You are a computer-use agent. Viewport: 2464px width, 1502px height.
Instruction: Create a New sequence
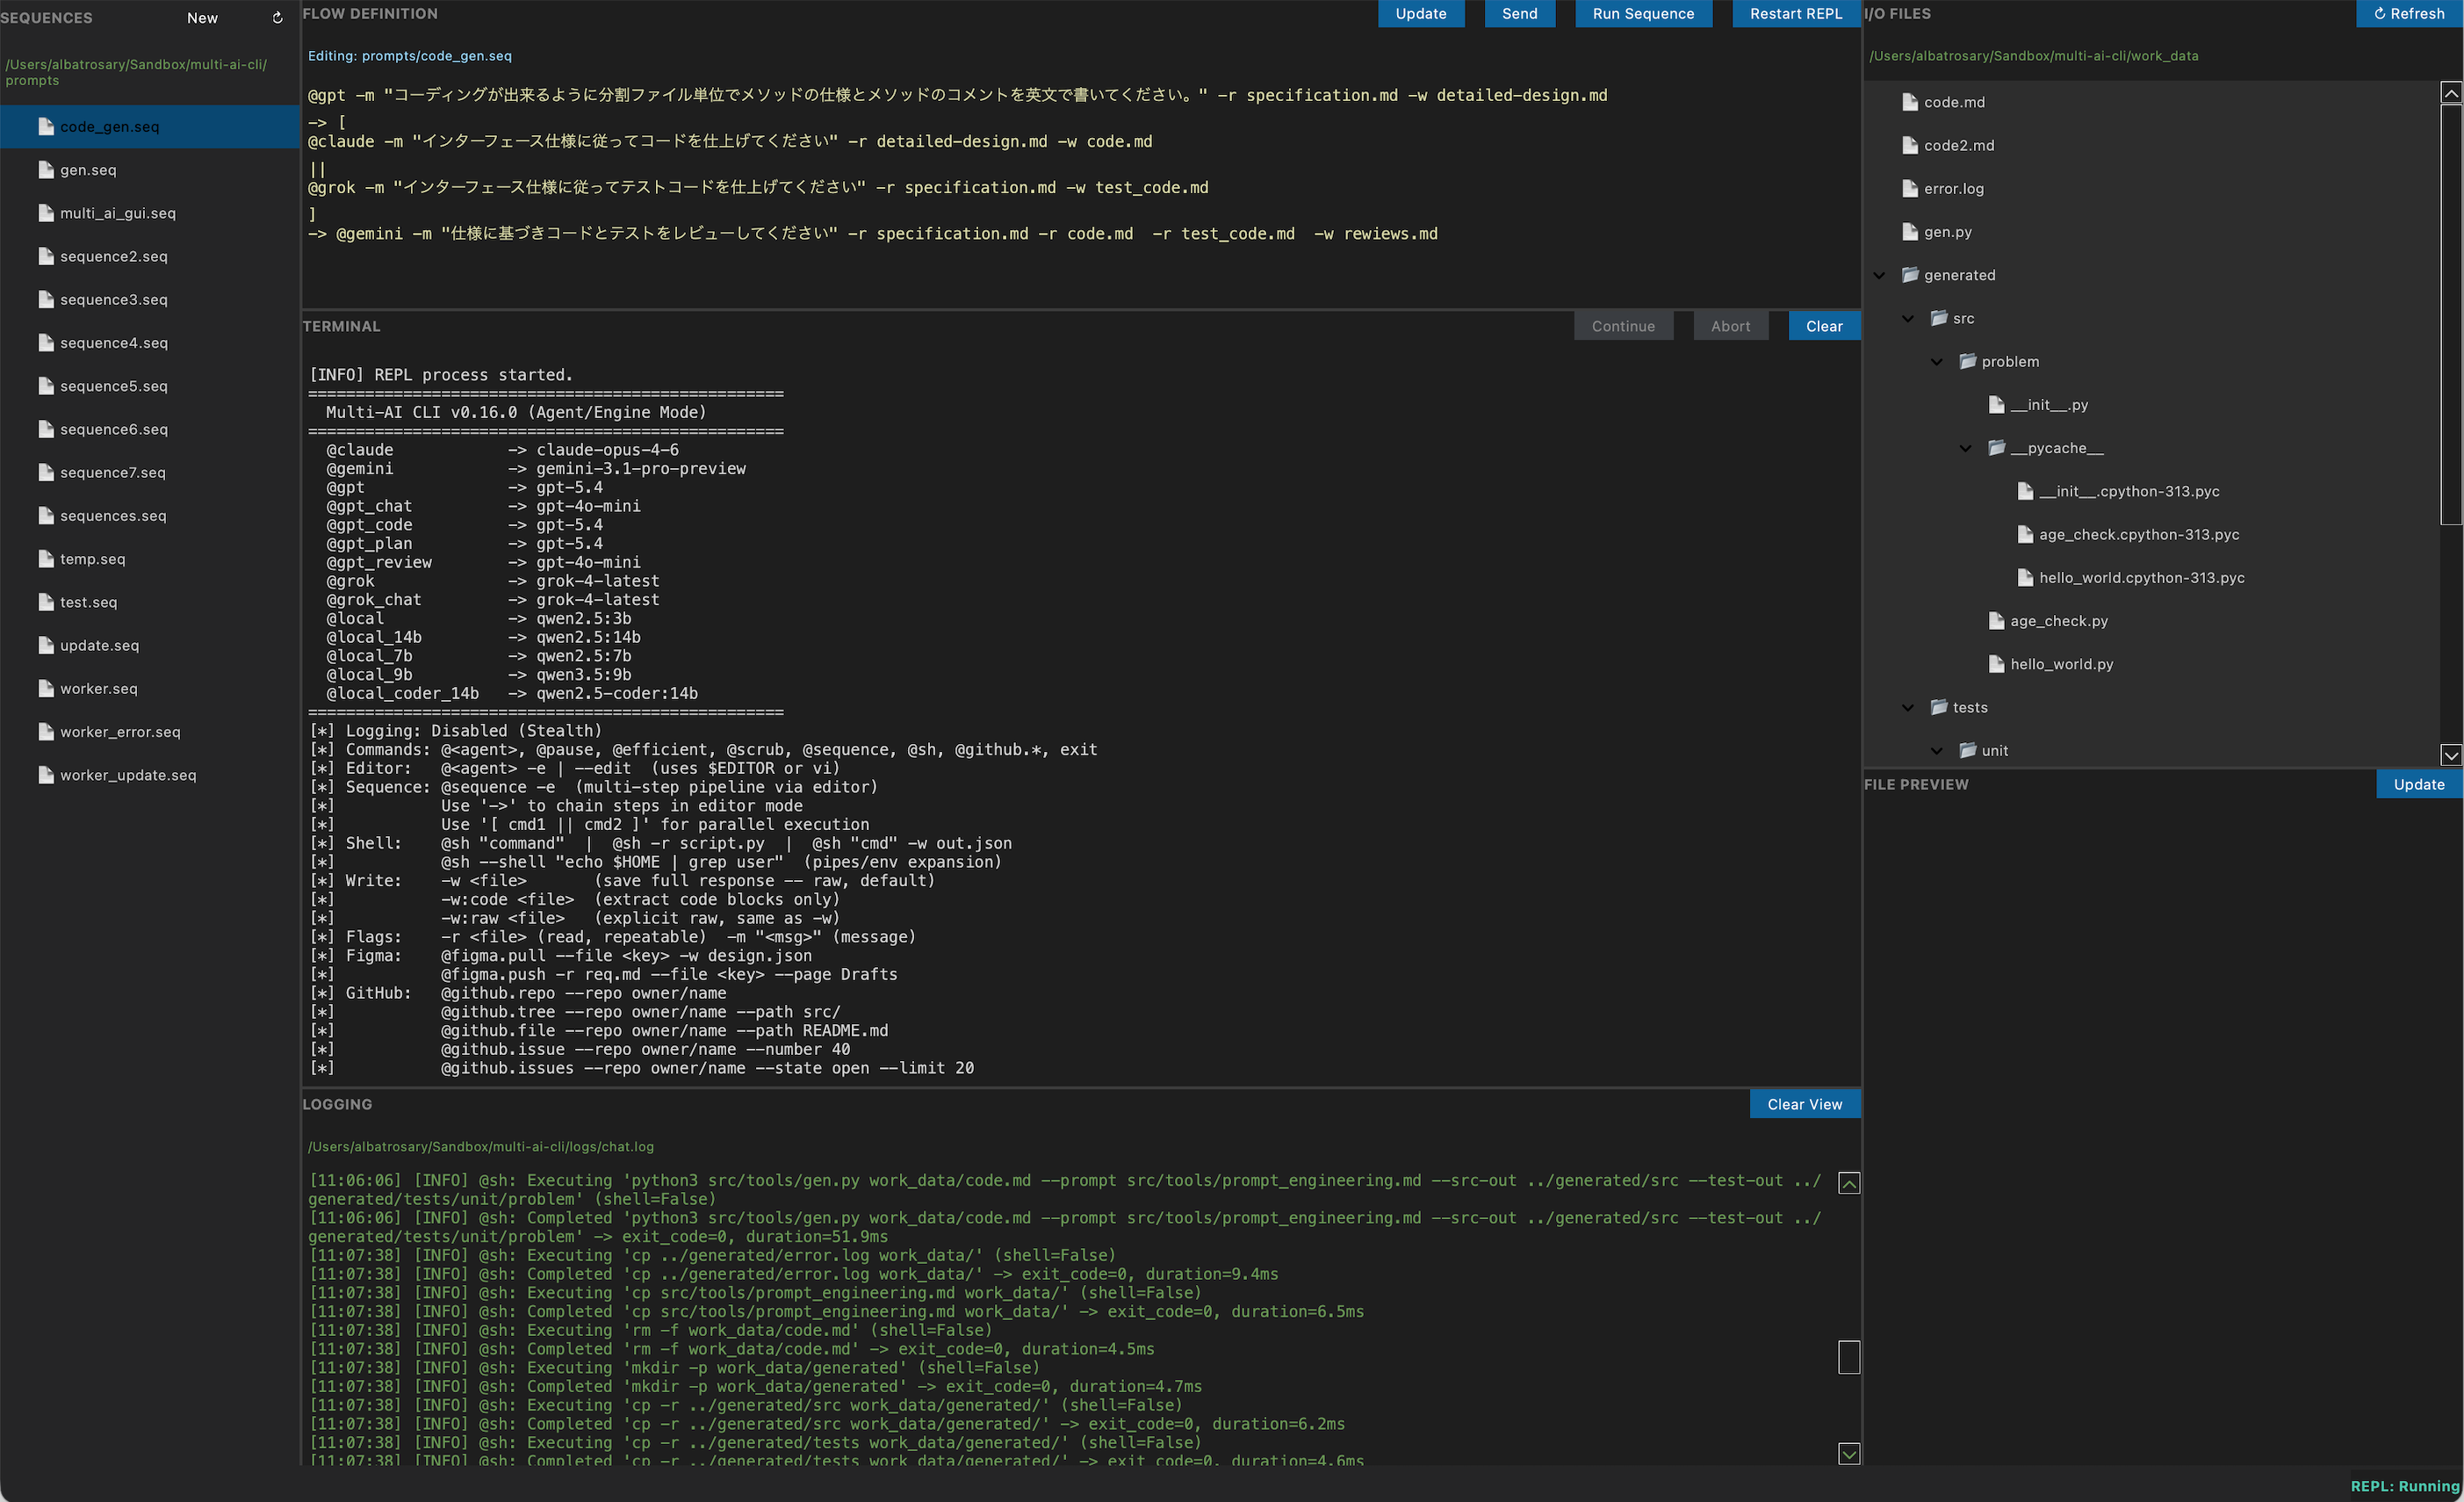pyautogui.click(x=202, y=18)
